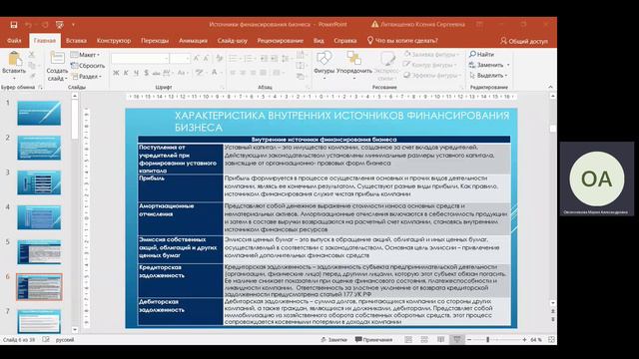Open the Файл menu
Screen dimensions: 639x359
(14, 41)
